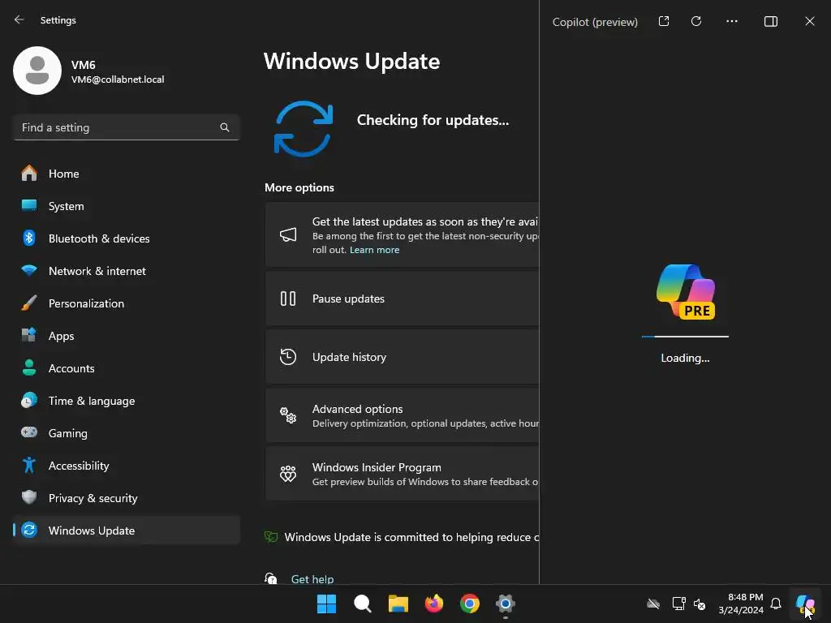Click the Pause updates option

pos(403,299)
